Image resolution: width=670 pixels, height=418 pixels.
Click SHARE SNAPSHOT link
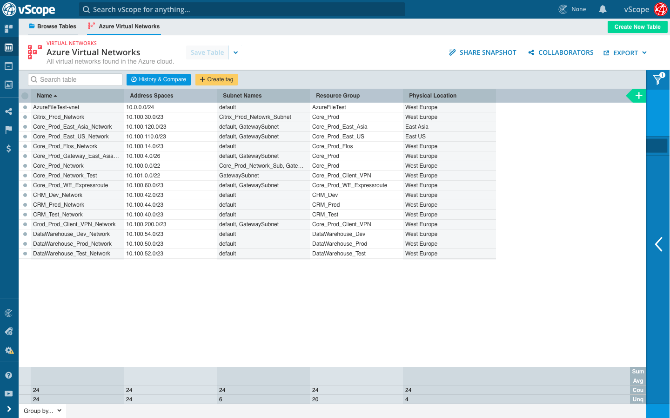click(482, 52)
